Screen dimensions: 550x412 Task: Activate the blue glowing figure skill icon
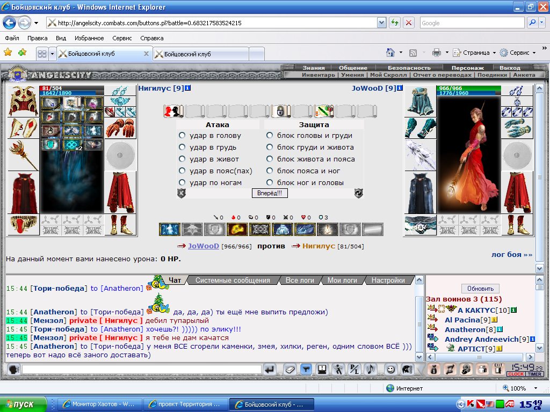point(169,230)
